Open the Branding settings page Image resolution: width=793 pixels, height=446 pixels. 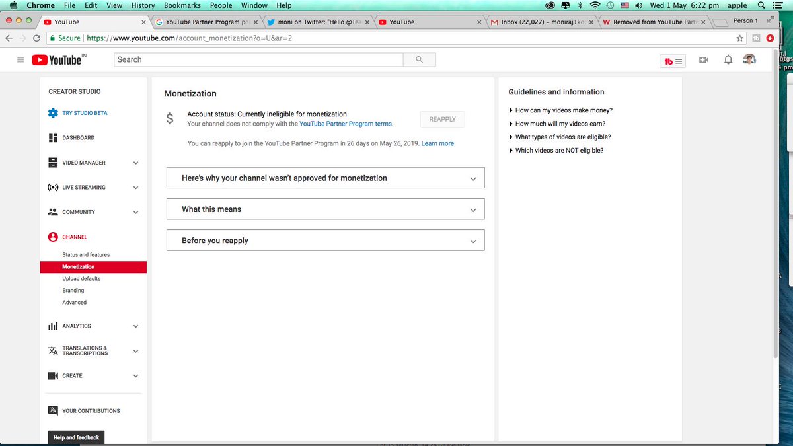click(73, 291)
